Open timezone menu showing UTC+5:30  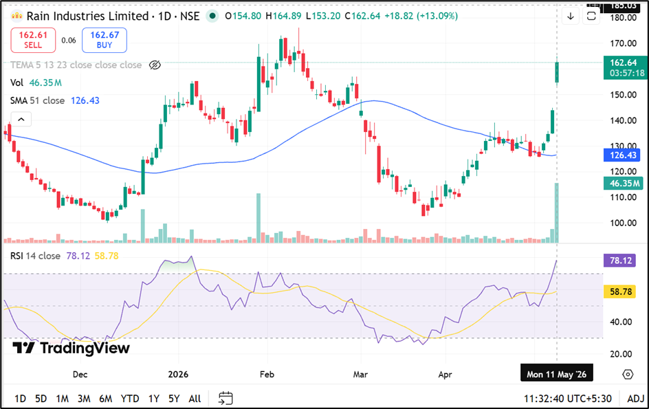pos(567,399)
